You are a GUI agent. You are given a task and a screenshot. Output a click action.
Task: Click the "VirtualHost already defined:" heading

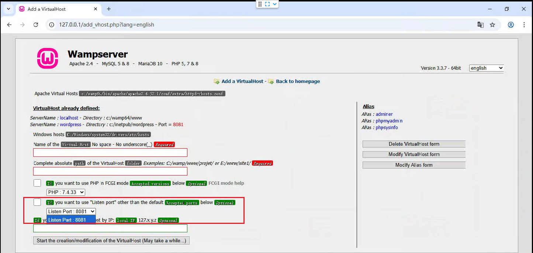click(x=66, y=108)
